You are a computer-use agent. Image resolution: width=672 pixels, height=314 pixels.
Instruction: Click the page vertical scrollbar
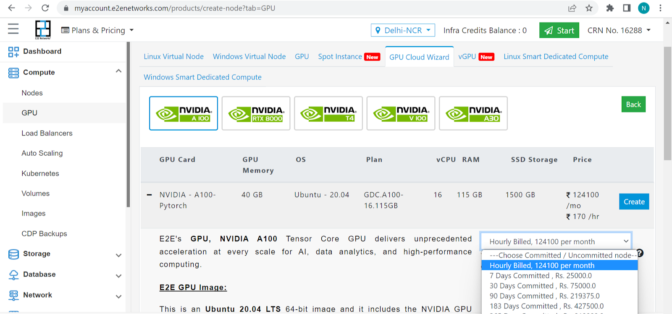[667, 103]
